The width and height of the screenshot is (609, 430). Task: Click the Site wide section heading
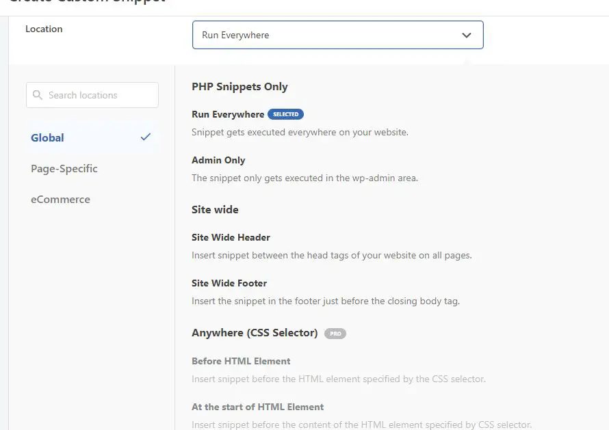[x=215, y=209]
